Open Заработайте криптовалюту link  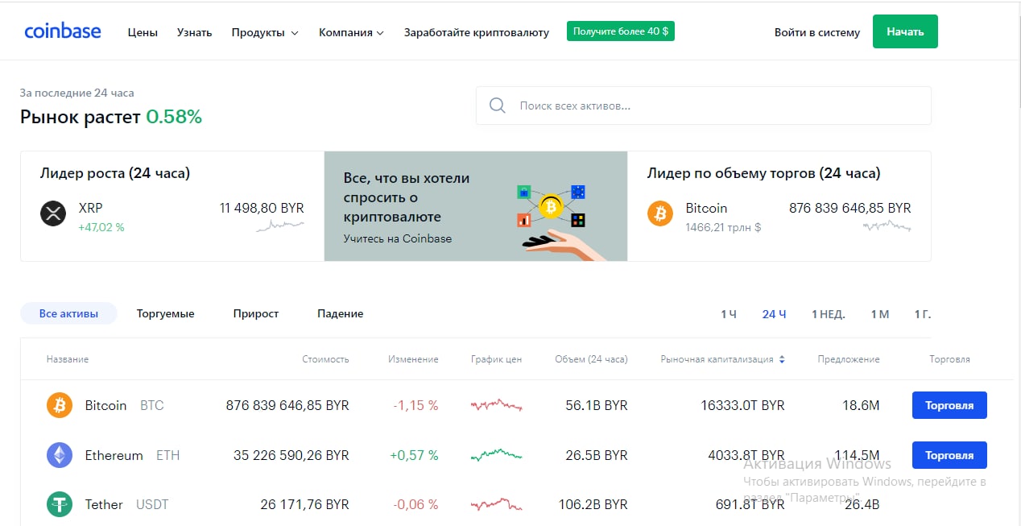click(477, 33)
